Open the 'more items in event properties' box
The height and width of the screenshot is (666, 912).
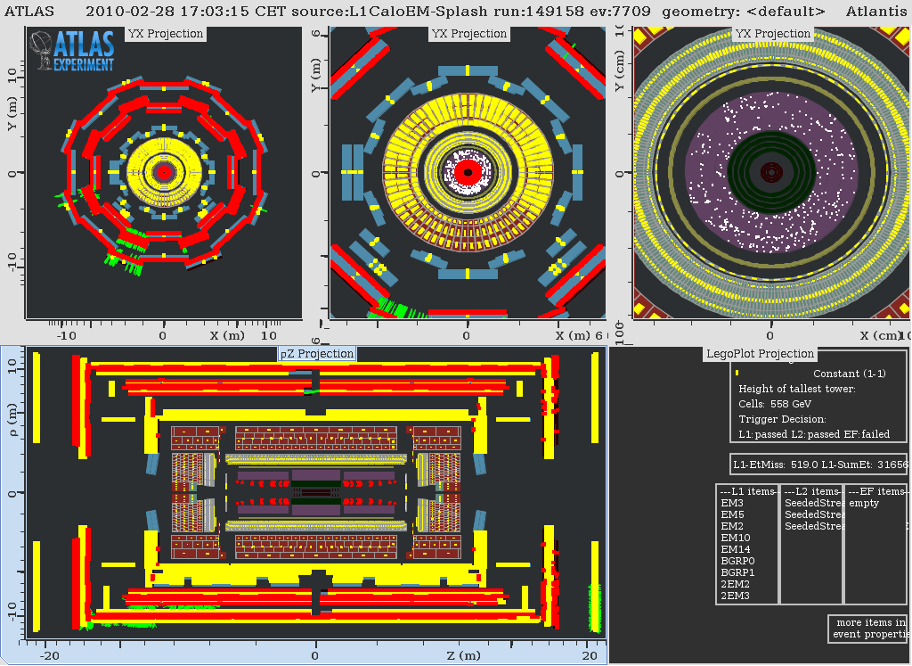868,629
